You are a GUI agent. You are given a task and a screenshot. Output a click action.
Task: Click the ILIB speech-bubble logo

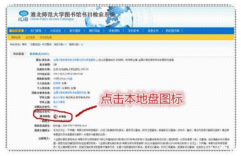(23, 16)
